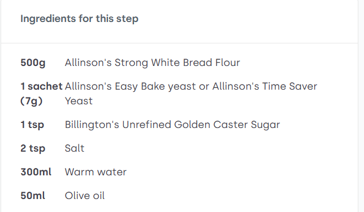This screenshot has height=212, width=364.
Task: Select the 1 sachet quantity text
Action: click(41, 86)
